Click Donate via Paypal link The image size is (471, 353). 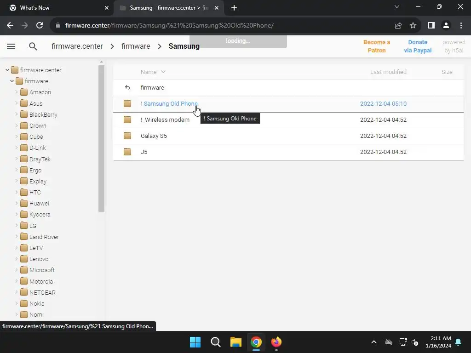click(x=418, y=46)
